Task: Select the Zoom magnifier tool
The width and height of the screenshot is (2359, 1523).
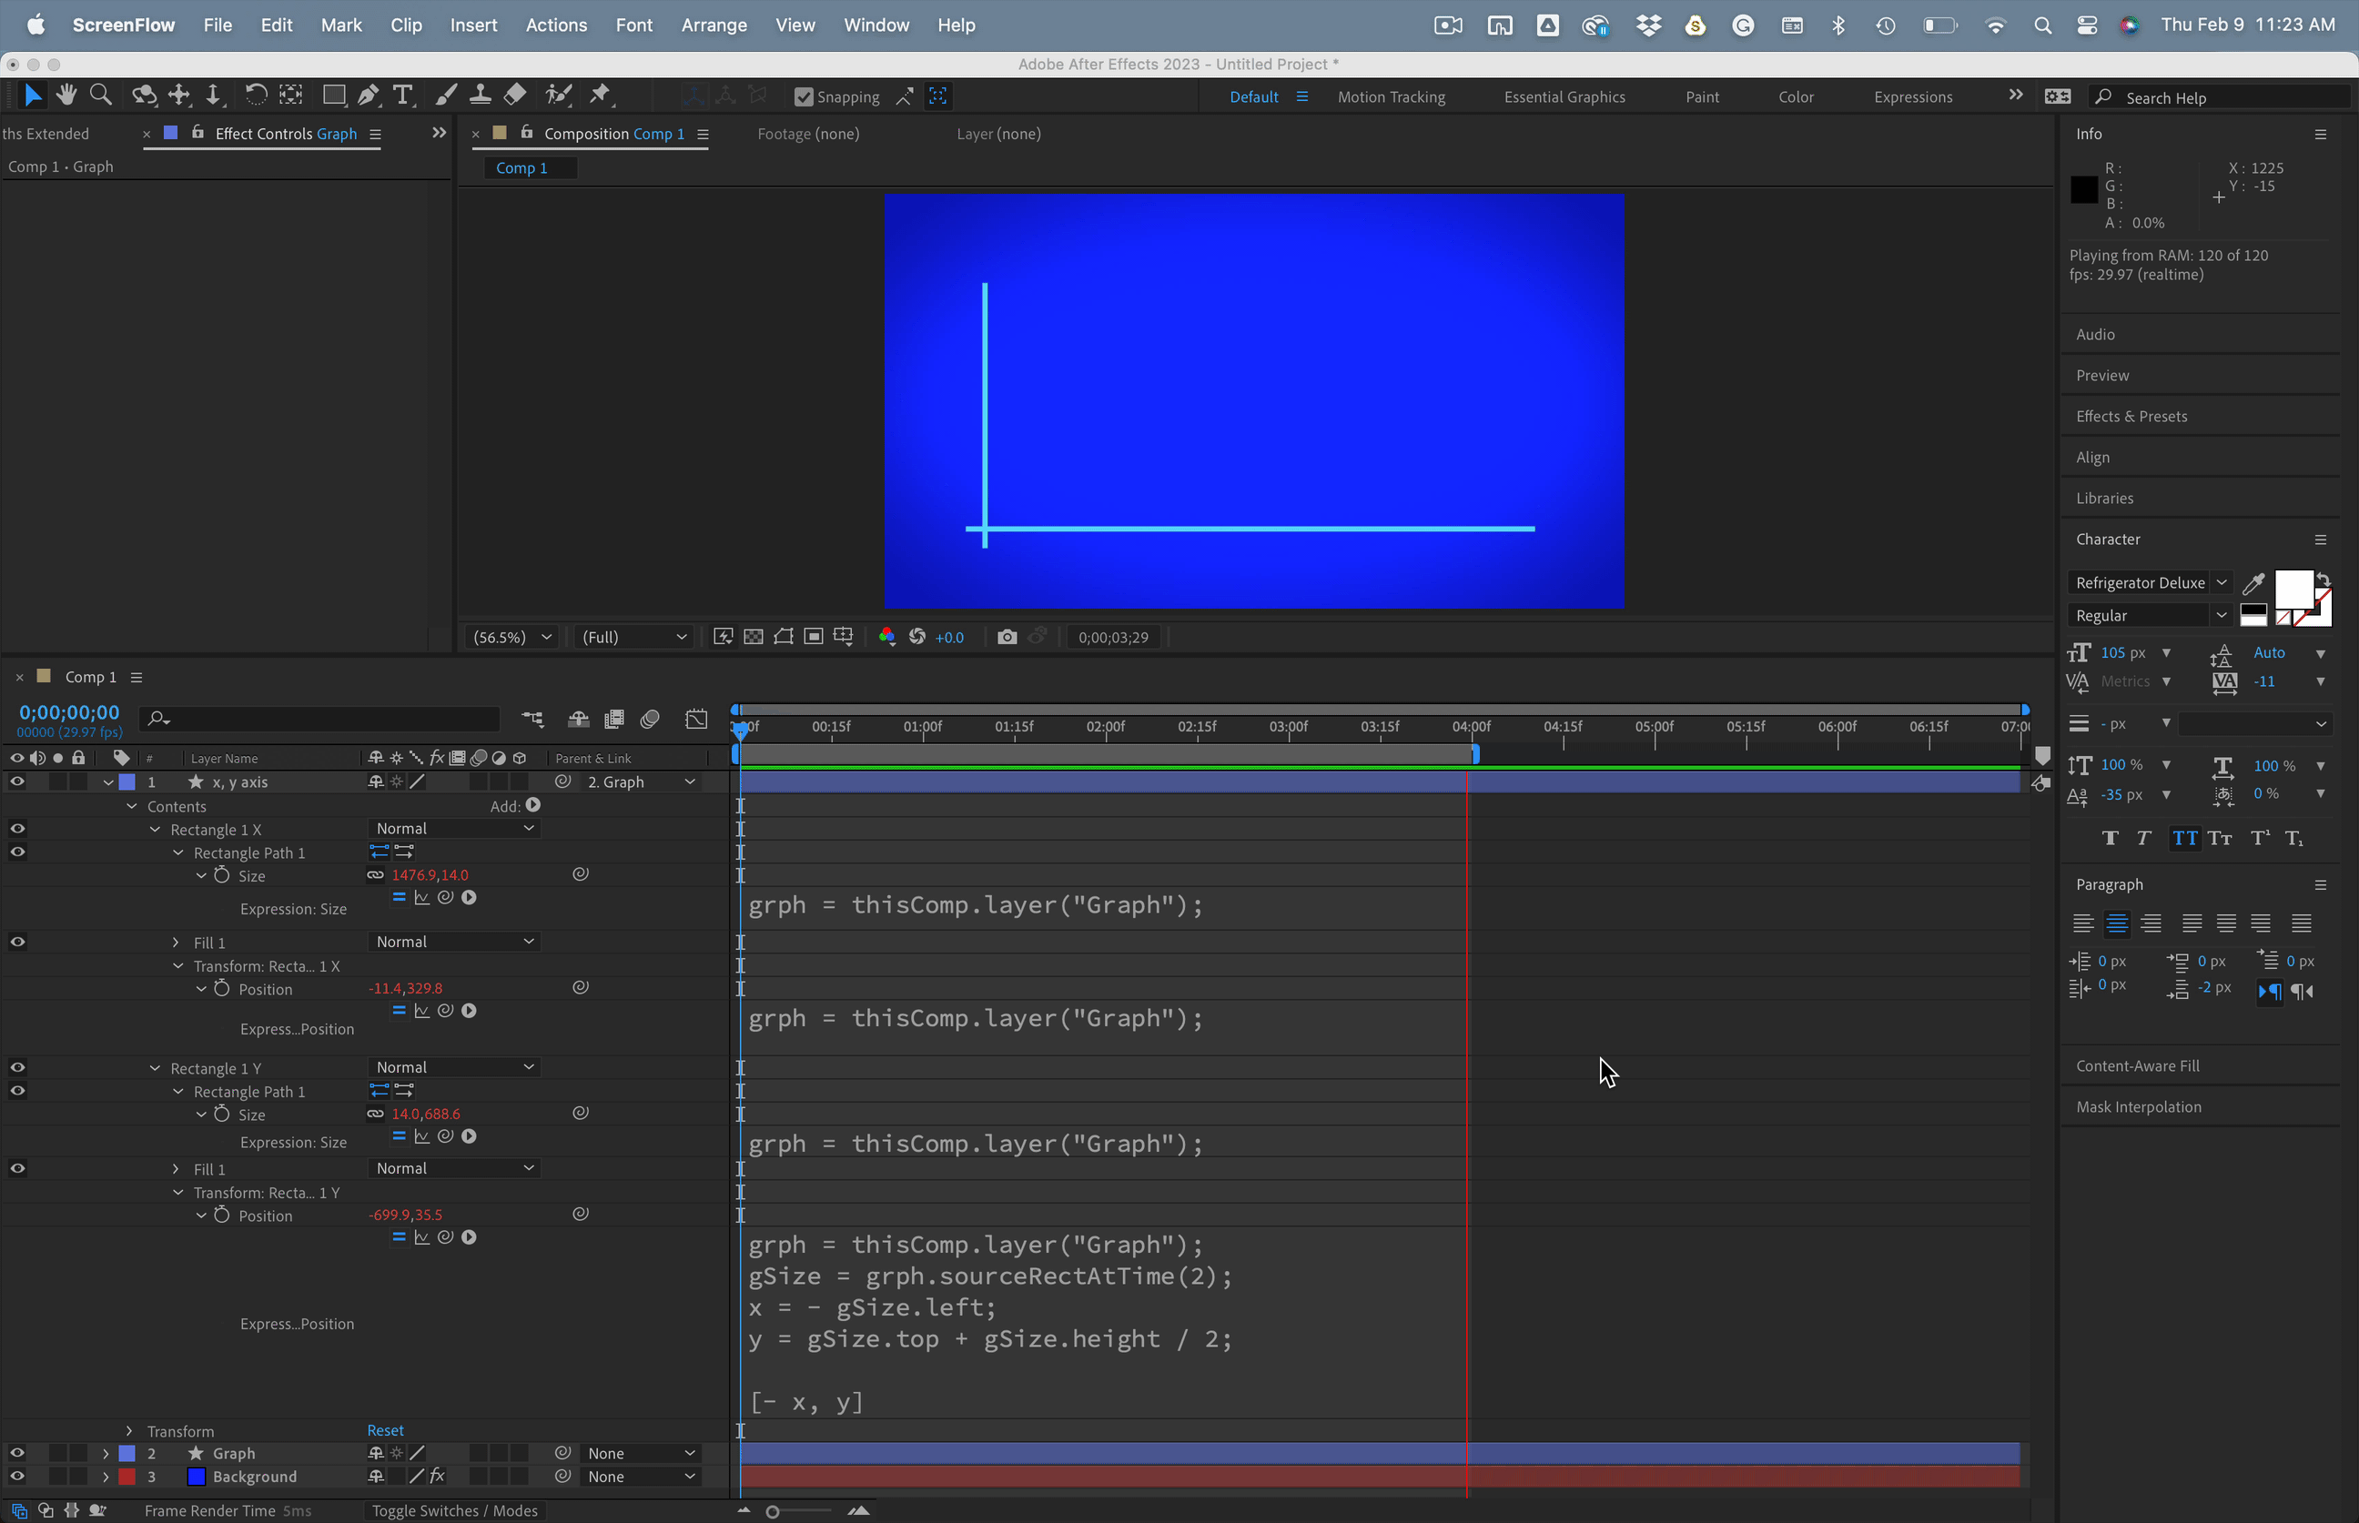Action: coord(100,95)
